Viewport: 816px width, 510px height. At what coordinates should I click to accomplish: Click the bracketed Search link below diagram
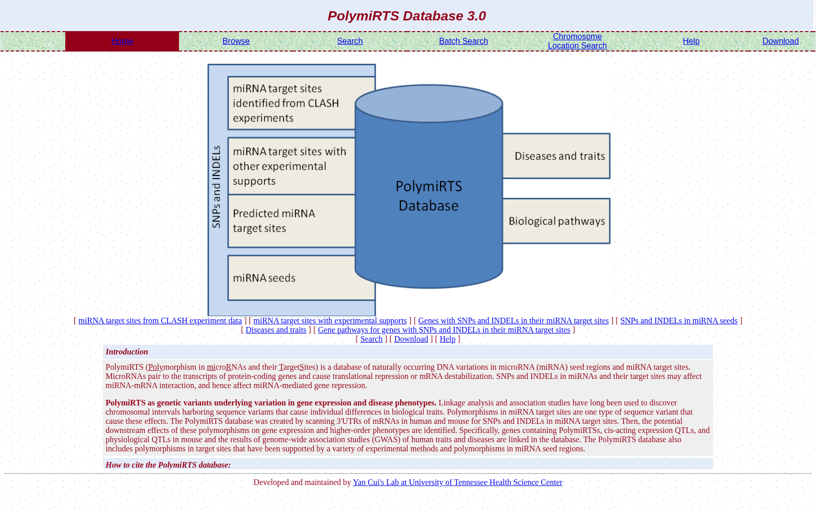coord(371,339)
